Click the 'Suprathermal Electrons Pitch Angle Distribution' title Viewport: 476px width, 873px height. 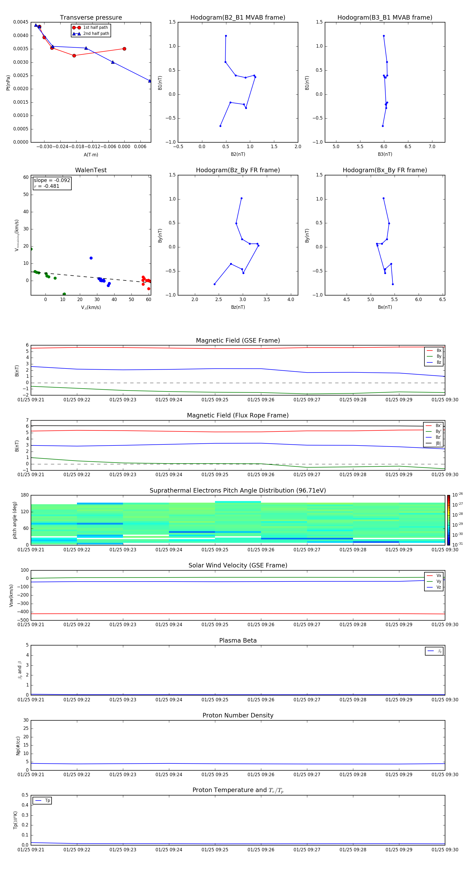[x=237, y=490]
